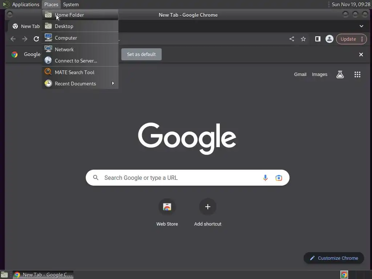The image size is (372, 279).
Task: Click the Computer monitor icon
Action: coord(48,37)
